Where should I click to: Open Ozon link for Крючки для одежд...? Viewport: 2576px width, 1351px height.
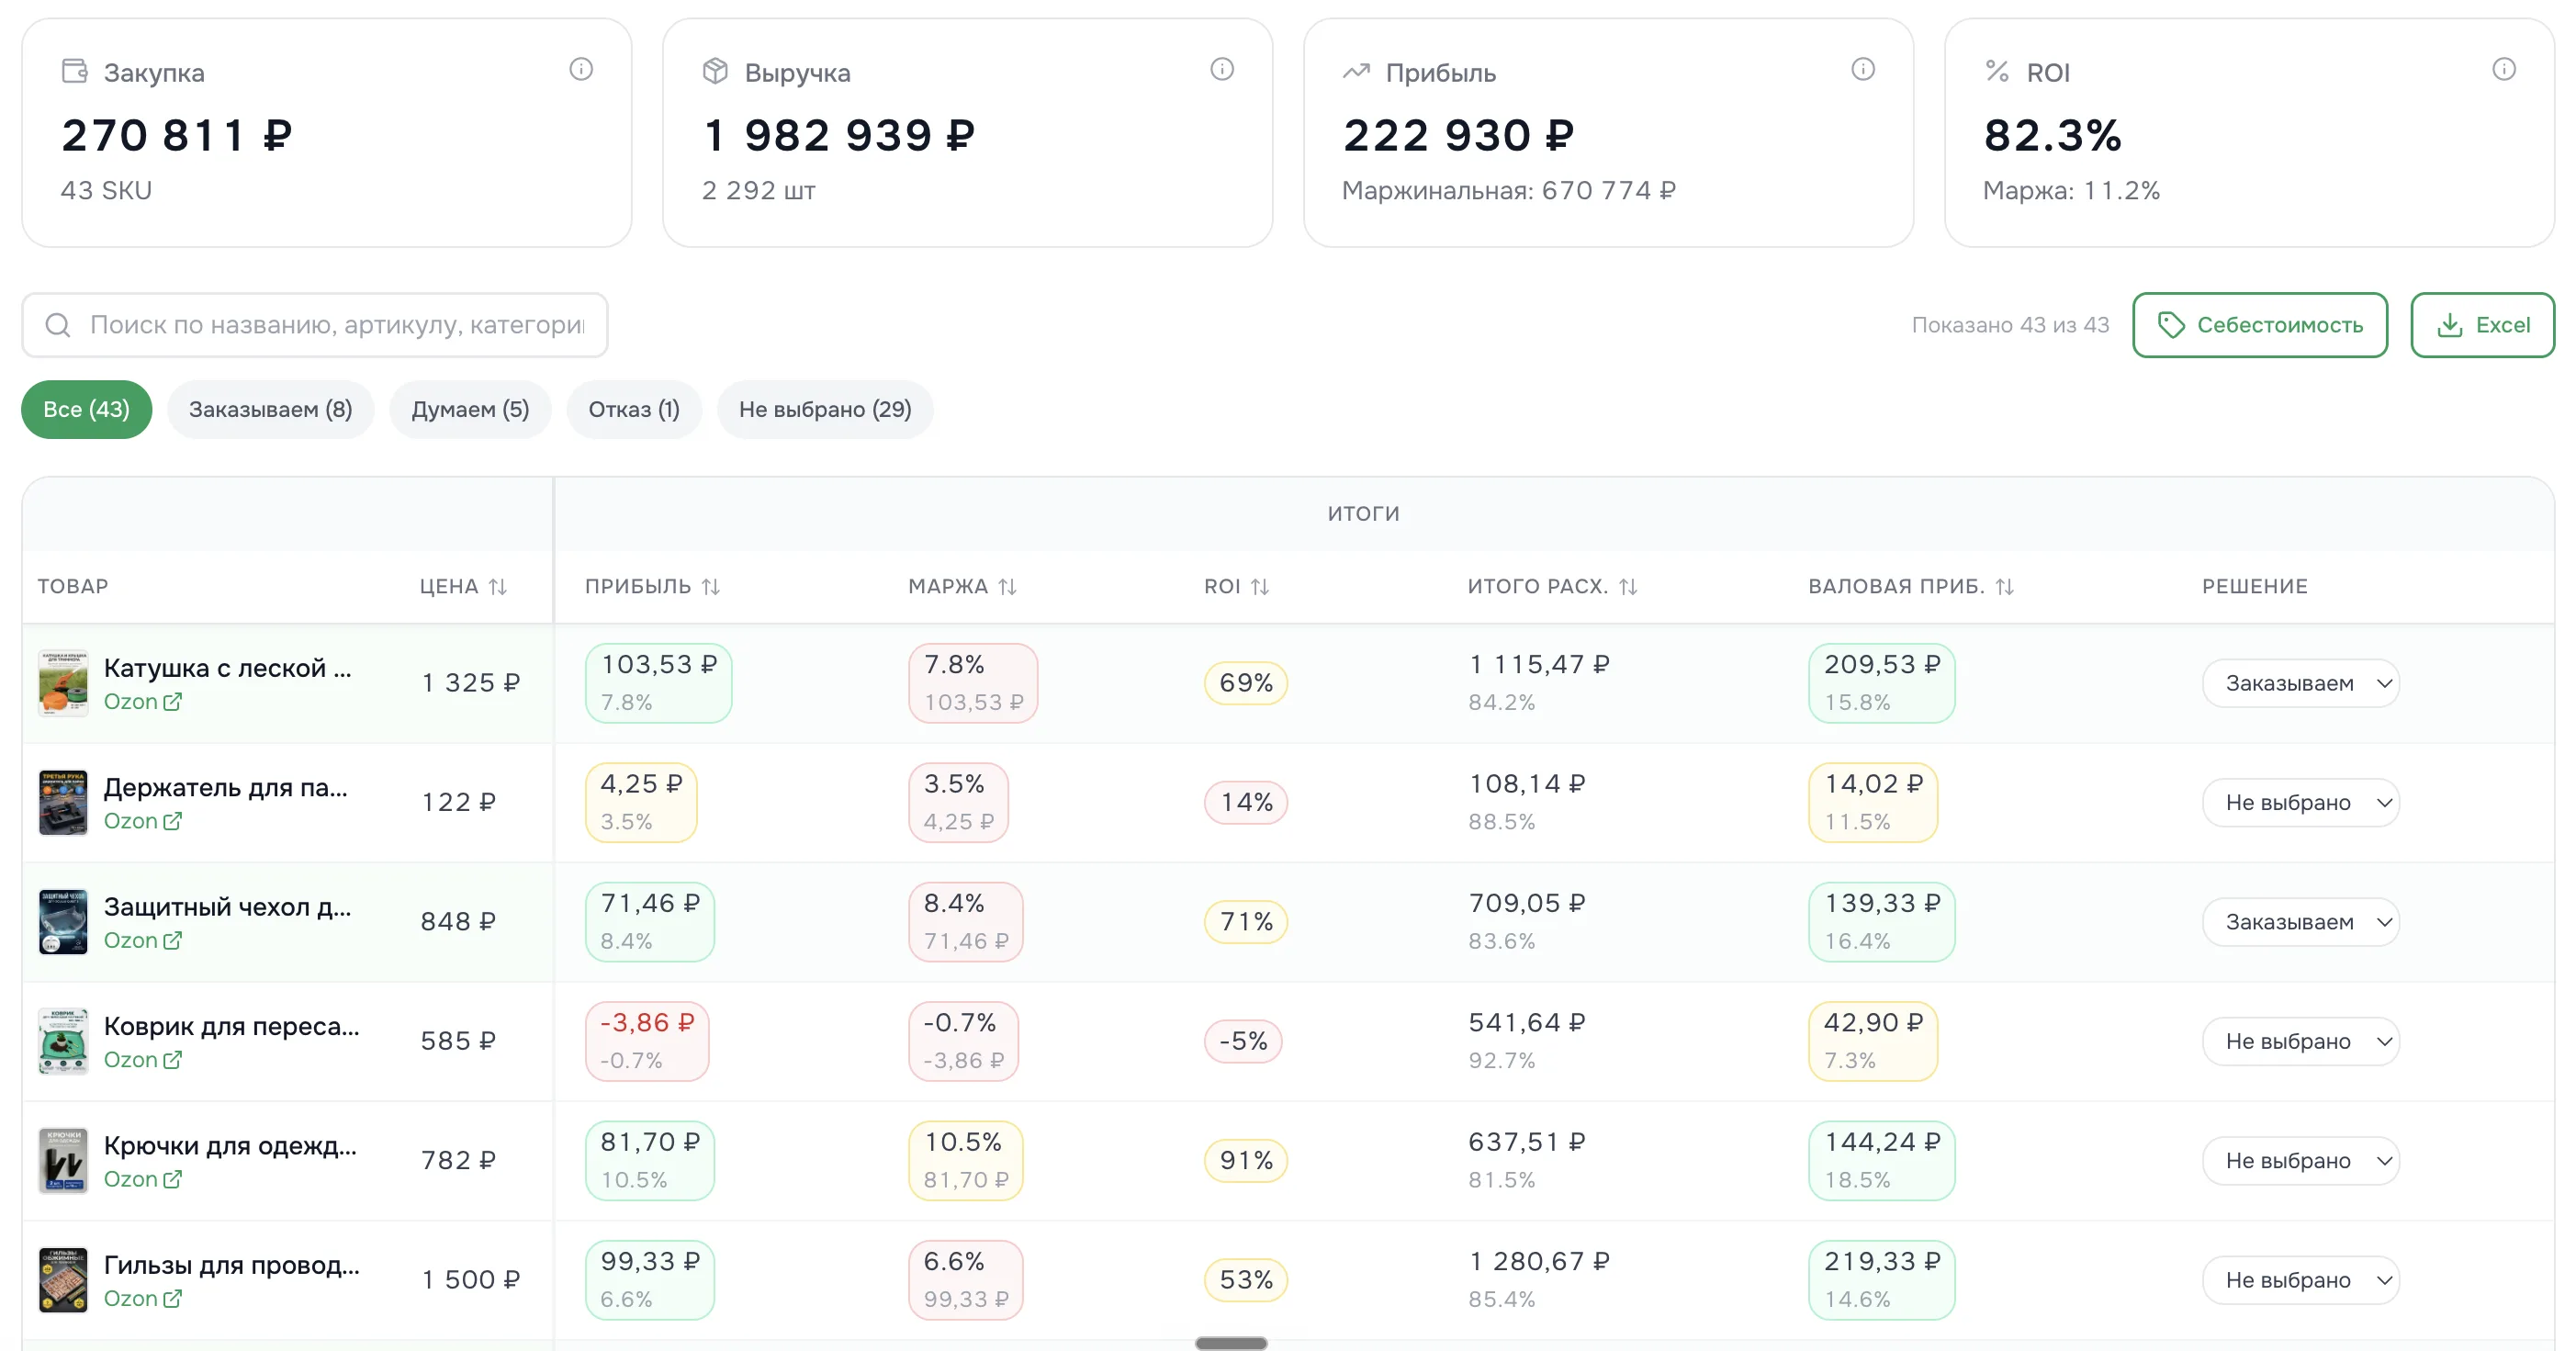143,1179
